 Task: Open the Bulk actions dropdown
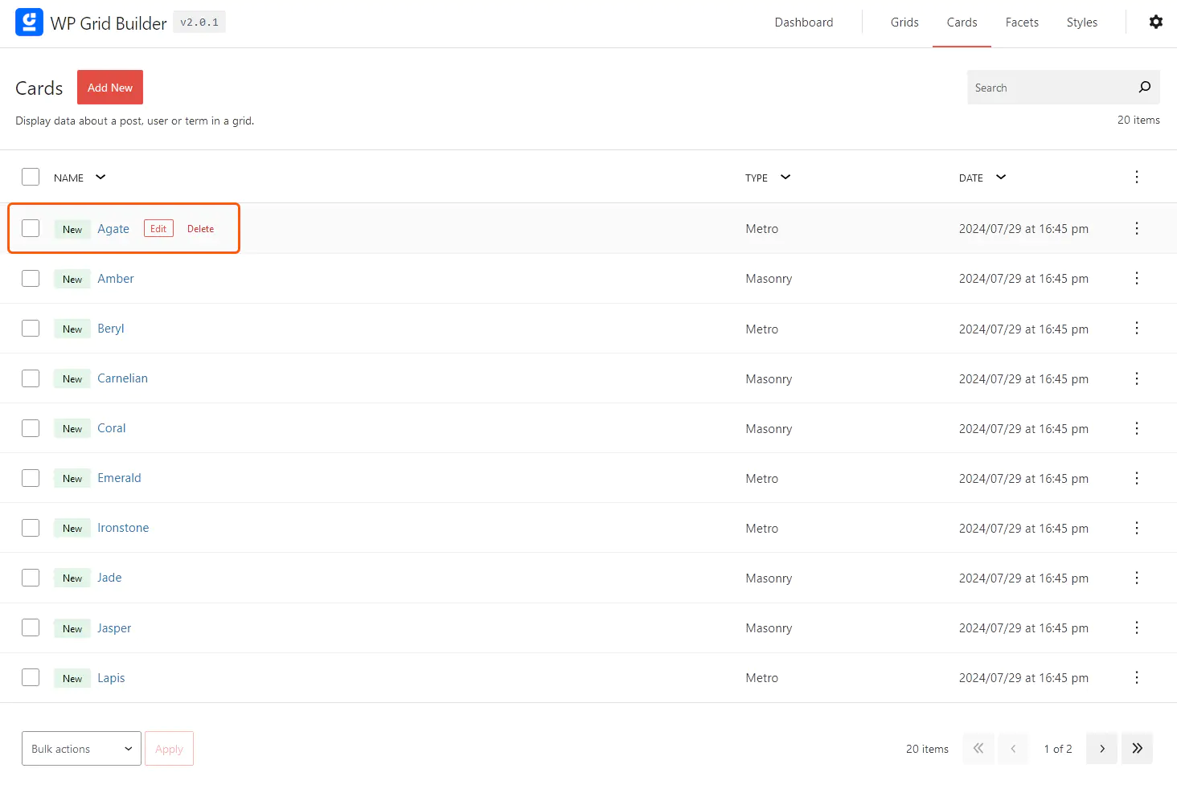click(80, 748)
